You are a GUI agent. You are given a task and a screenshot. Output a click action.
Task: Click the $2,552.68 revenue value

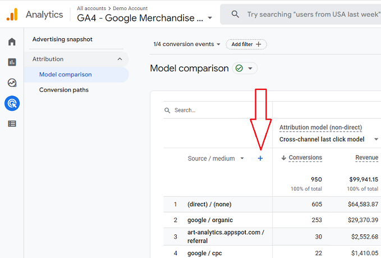(x=365, y=237)
